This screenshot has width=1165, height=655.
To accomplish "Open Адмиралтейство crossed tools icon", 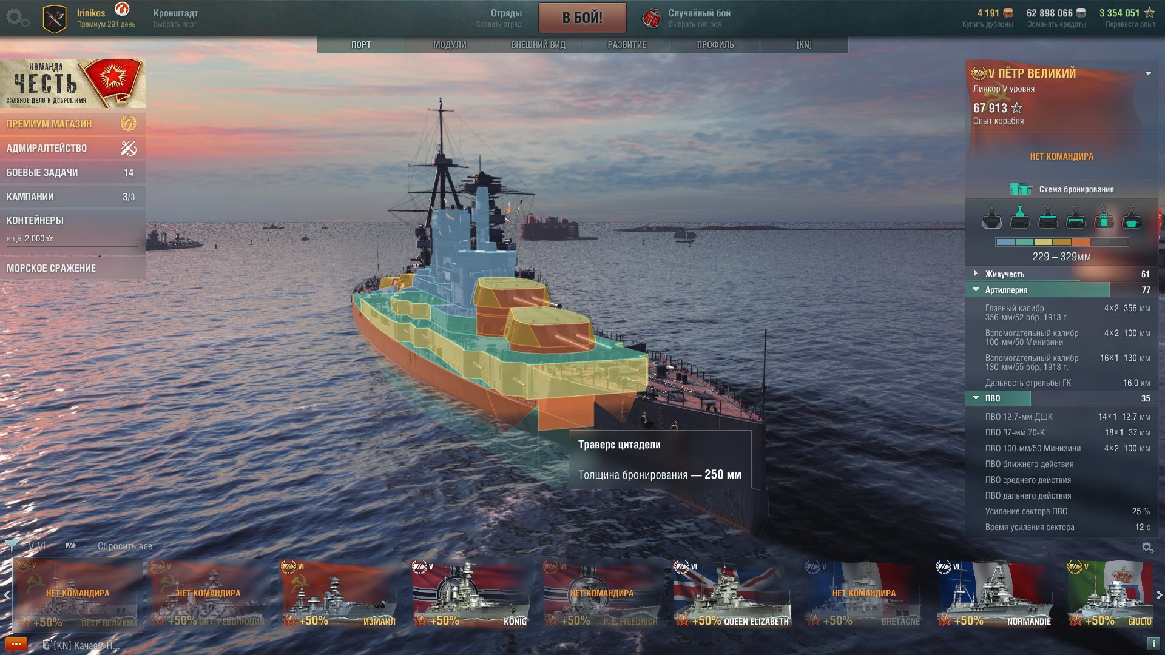I will 129,148.
